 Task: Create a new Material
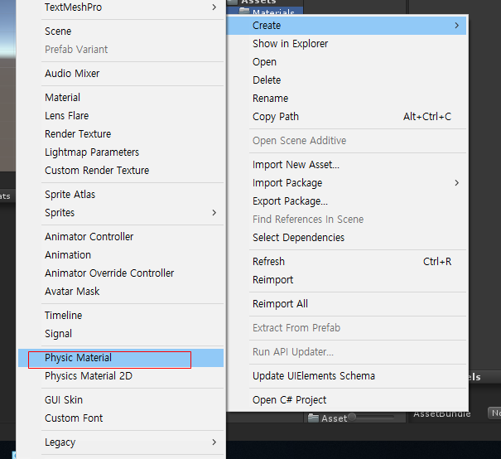coord(121,98)
